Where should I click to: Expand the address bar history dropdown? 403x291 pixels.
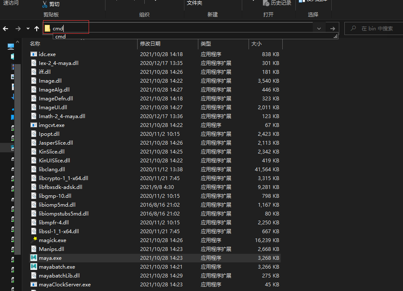319,29
